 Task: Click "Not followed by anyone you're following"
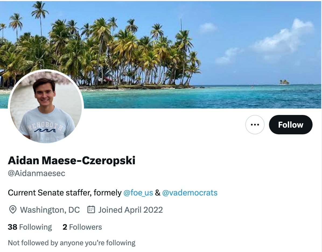[72, 243]
